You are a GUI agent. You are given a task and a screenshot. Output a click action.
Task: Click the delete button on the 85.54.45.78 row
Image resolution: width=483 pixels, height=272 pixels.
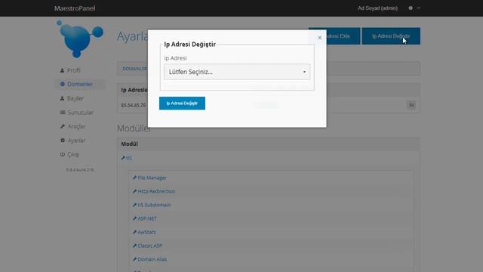[x=411, y=105]
